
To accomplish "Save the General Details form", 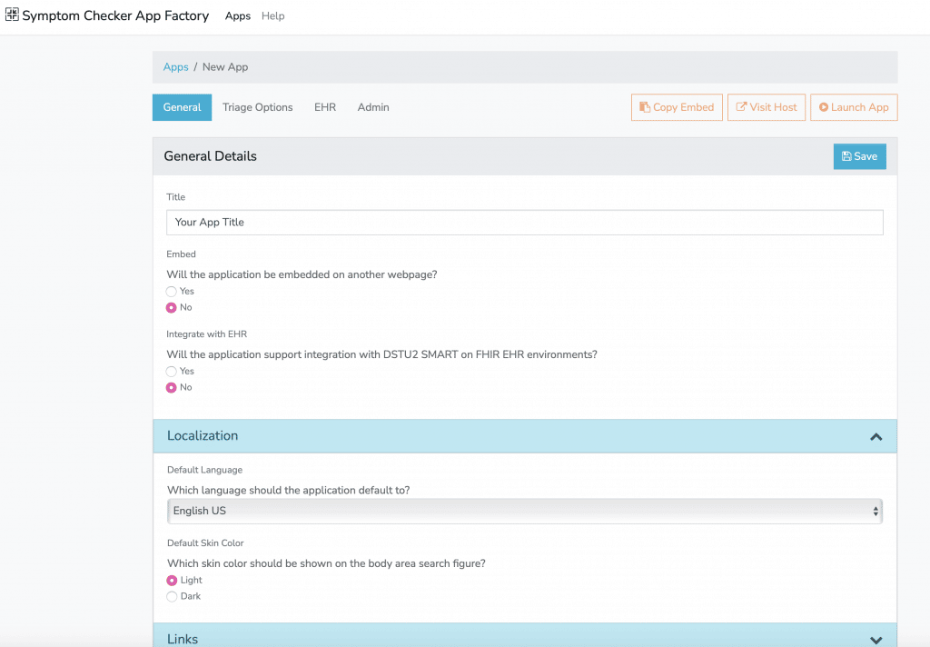I will point(859,156).
